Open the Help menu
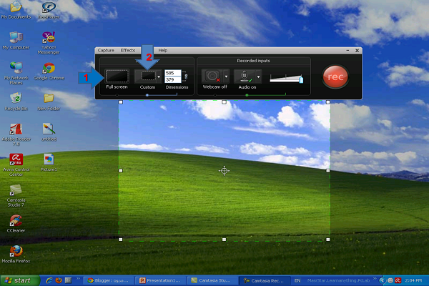The height and width of the screenshot is (286, 429). 163,50
